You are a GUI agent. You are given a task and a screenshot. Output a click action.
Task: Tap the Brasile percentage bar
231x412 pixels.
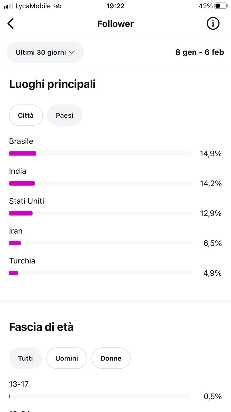click(100, 153)
